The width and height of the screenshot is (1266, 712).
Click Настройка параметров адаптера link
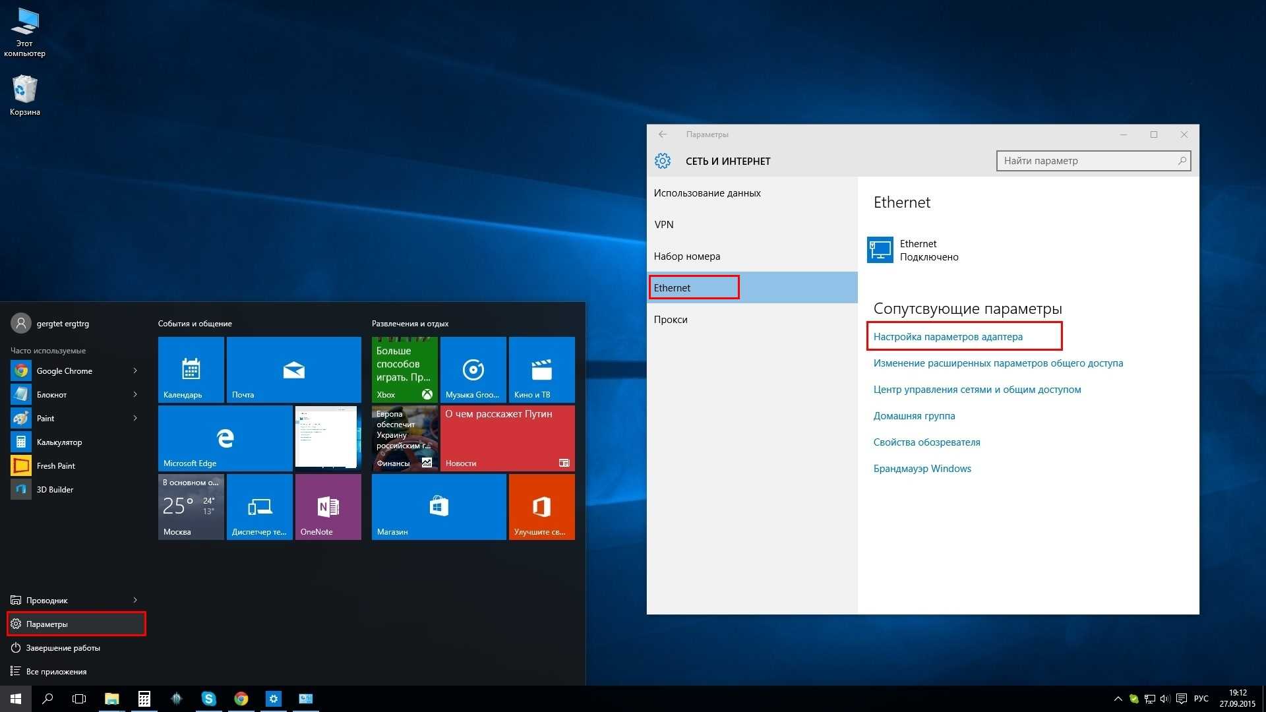(948, 336)
